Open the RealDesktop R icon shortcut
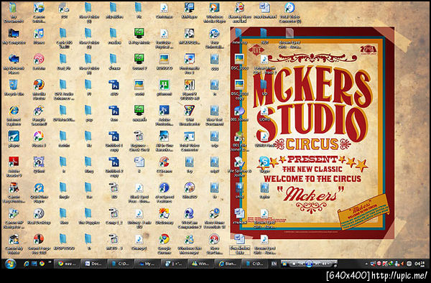The width and height of the screenshot is (431, 283). (39, 216)
